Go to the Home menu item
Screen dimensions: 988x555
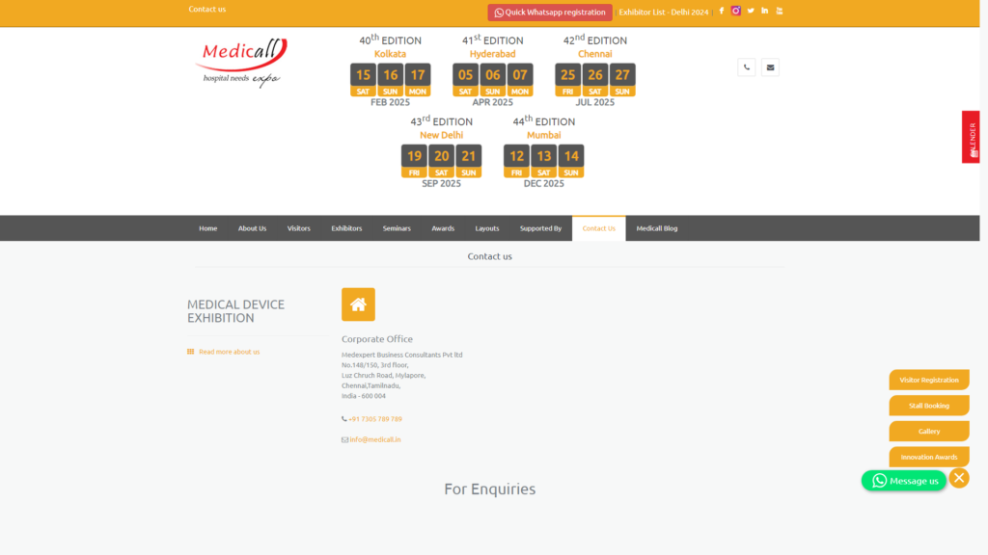coord(208,228)
